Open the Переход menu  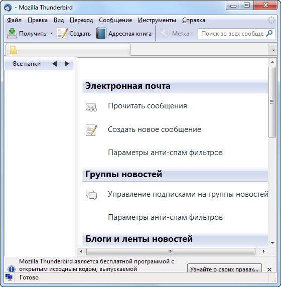click(81, 20)
